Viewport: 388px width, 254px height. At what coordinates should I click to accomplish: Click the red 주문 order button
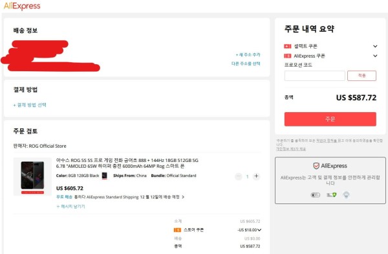[x=330, y=119]
